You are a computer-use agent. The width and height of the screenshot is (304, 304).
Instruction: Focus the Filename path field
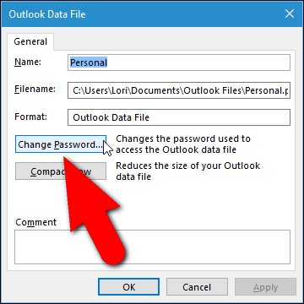tap(179, 90)
